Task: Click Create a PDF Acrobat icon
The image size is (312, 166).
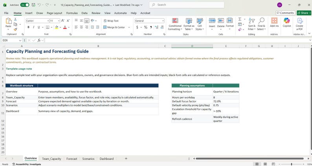Action: click(299, 24)
